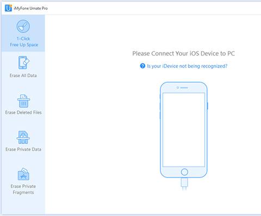
Task: Select the Erase Private Fragments label
Action: (x=23, y=189)
